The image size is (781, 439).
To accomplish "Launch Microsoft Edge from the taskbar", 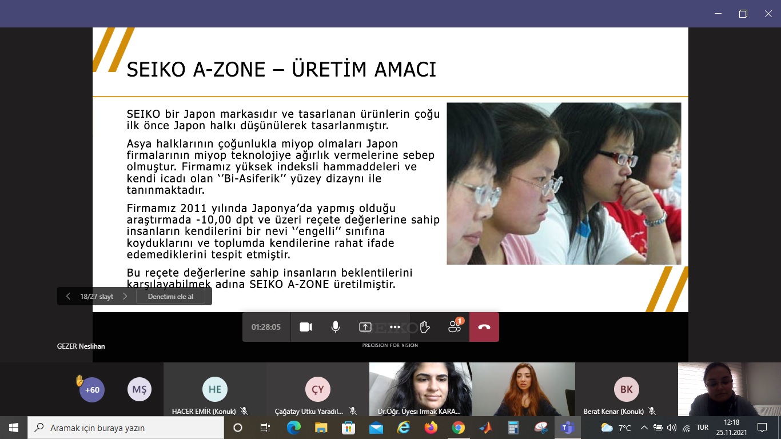I will pyautogui.click(x=294, y=428).
